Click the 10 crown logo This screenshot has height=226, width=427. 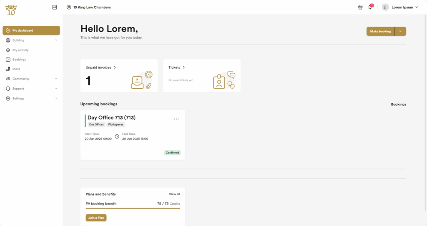click(11, 10)
